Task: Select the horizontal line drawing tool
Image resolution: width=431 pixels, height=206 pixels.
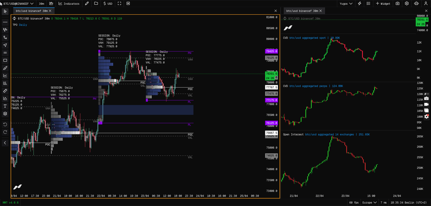Action: pos(5,22)
